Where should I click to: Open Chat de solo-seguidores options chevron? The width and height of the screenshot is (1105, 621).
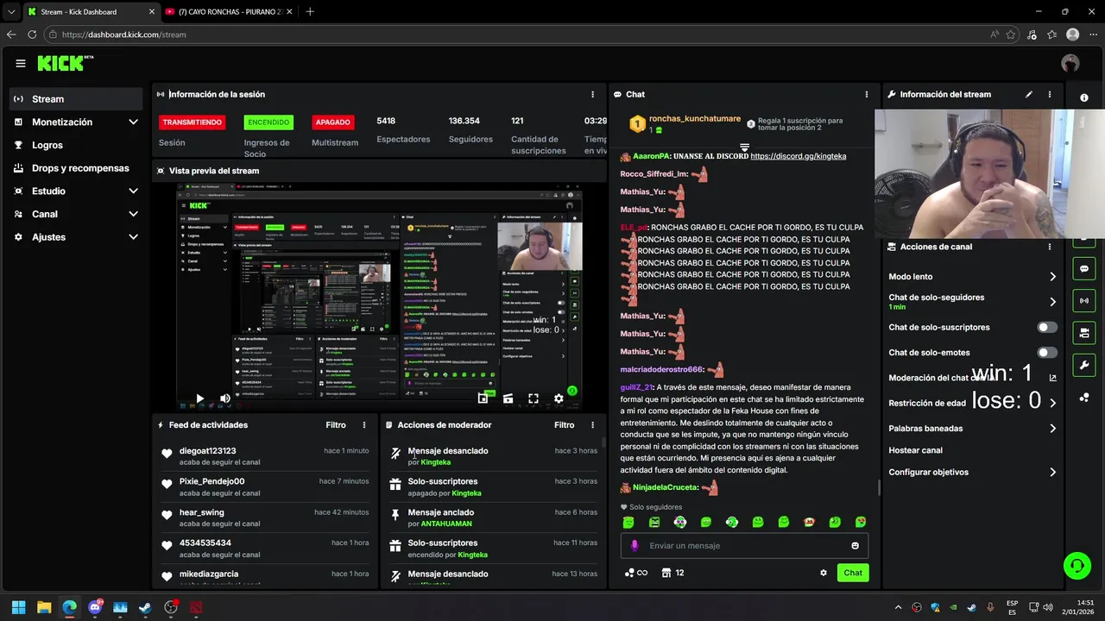point(1052,302)
